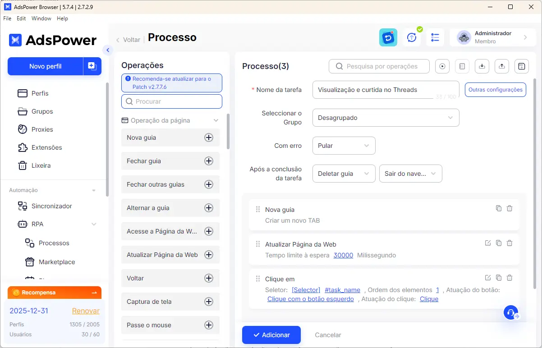Open Marketplace under RPA
Image resolution: width=542 pixels, height=348 pixels.
pos(56,262)
